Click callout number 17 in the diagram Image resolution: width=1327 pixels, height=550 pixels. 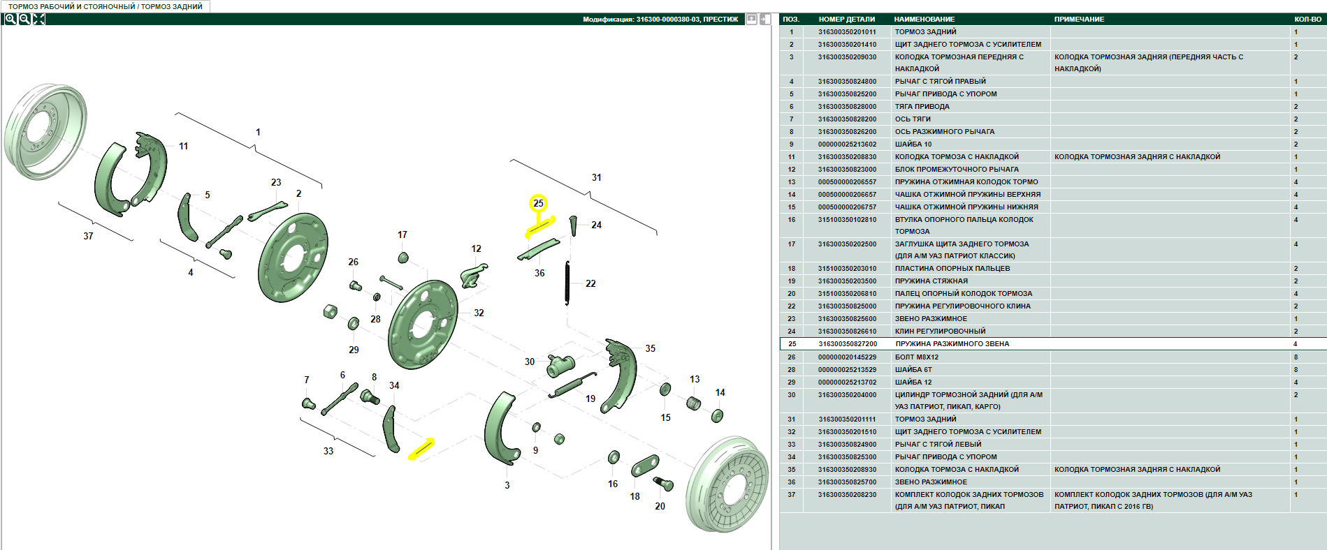point(403,235)
